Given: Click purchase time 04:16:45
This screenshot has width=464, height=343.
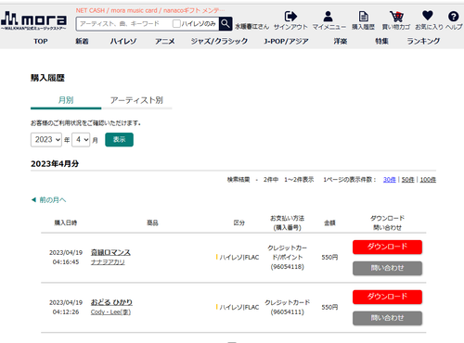Looking at the screenshot, I should (x=66, y=262).
